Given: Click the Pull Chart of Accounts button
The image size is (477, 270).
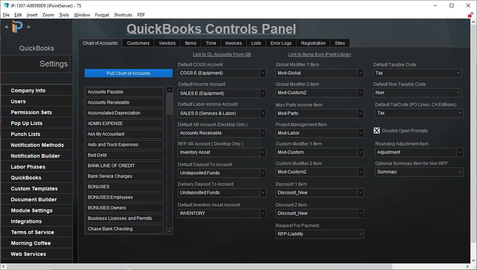Looking at the screenshot, I should (x=129, y=73).
